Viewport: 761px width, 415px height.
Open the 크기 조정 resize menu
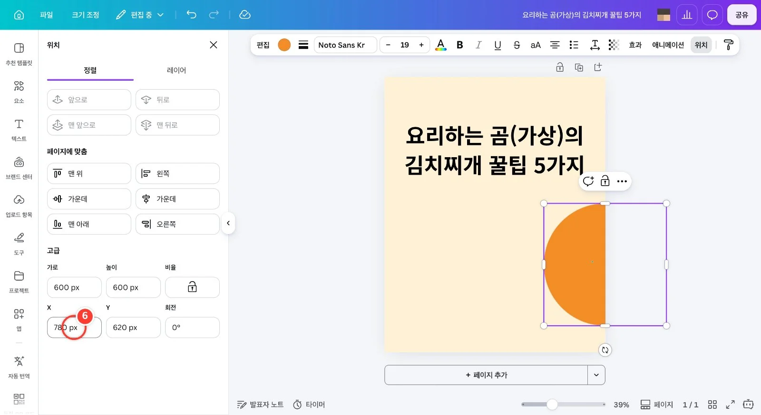(86, 15)
